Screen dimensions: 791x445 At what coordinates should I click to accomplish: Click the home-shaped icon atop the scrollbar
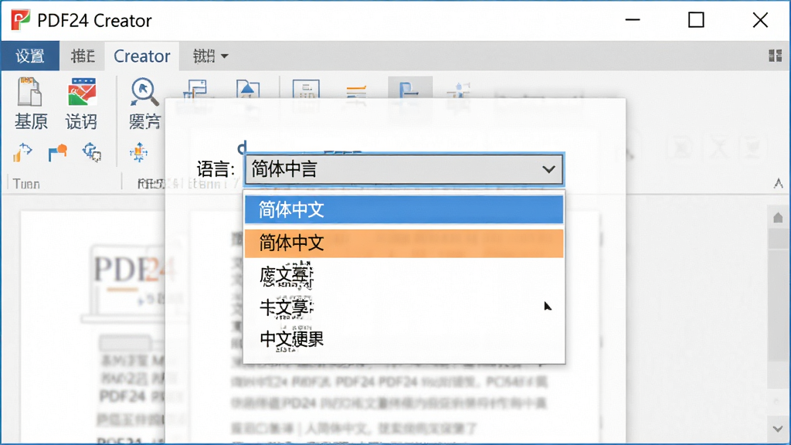(x=778, y=217)
